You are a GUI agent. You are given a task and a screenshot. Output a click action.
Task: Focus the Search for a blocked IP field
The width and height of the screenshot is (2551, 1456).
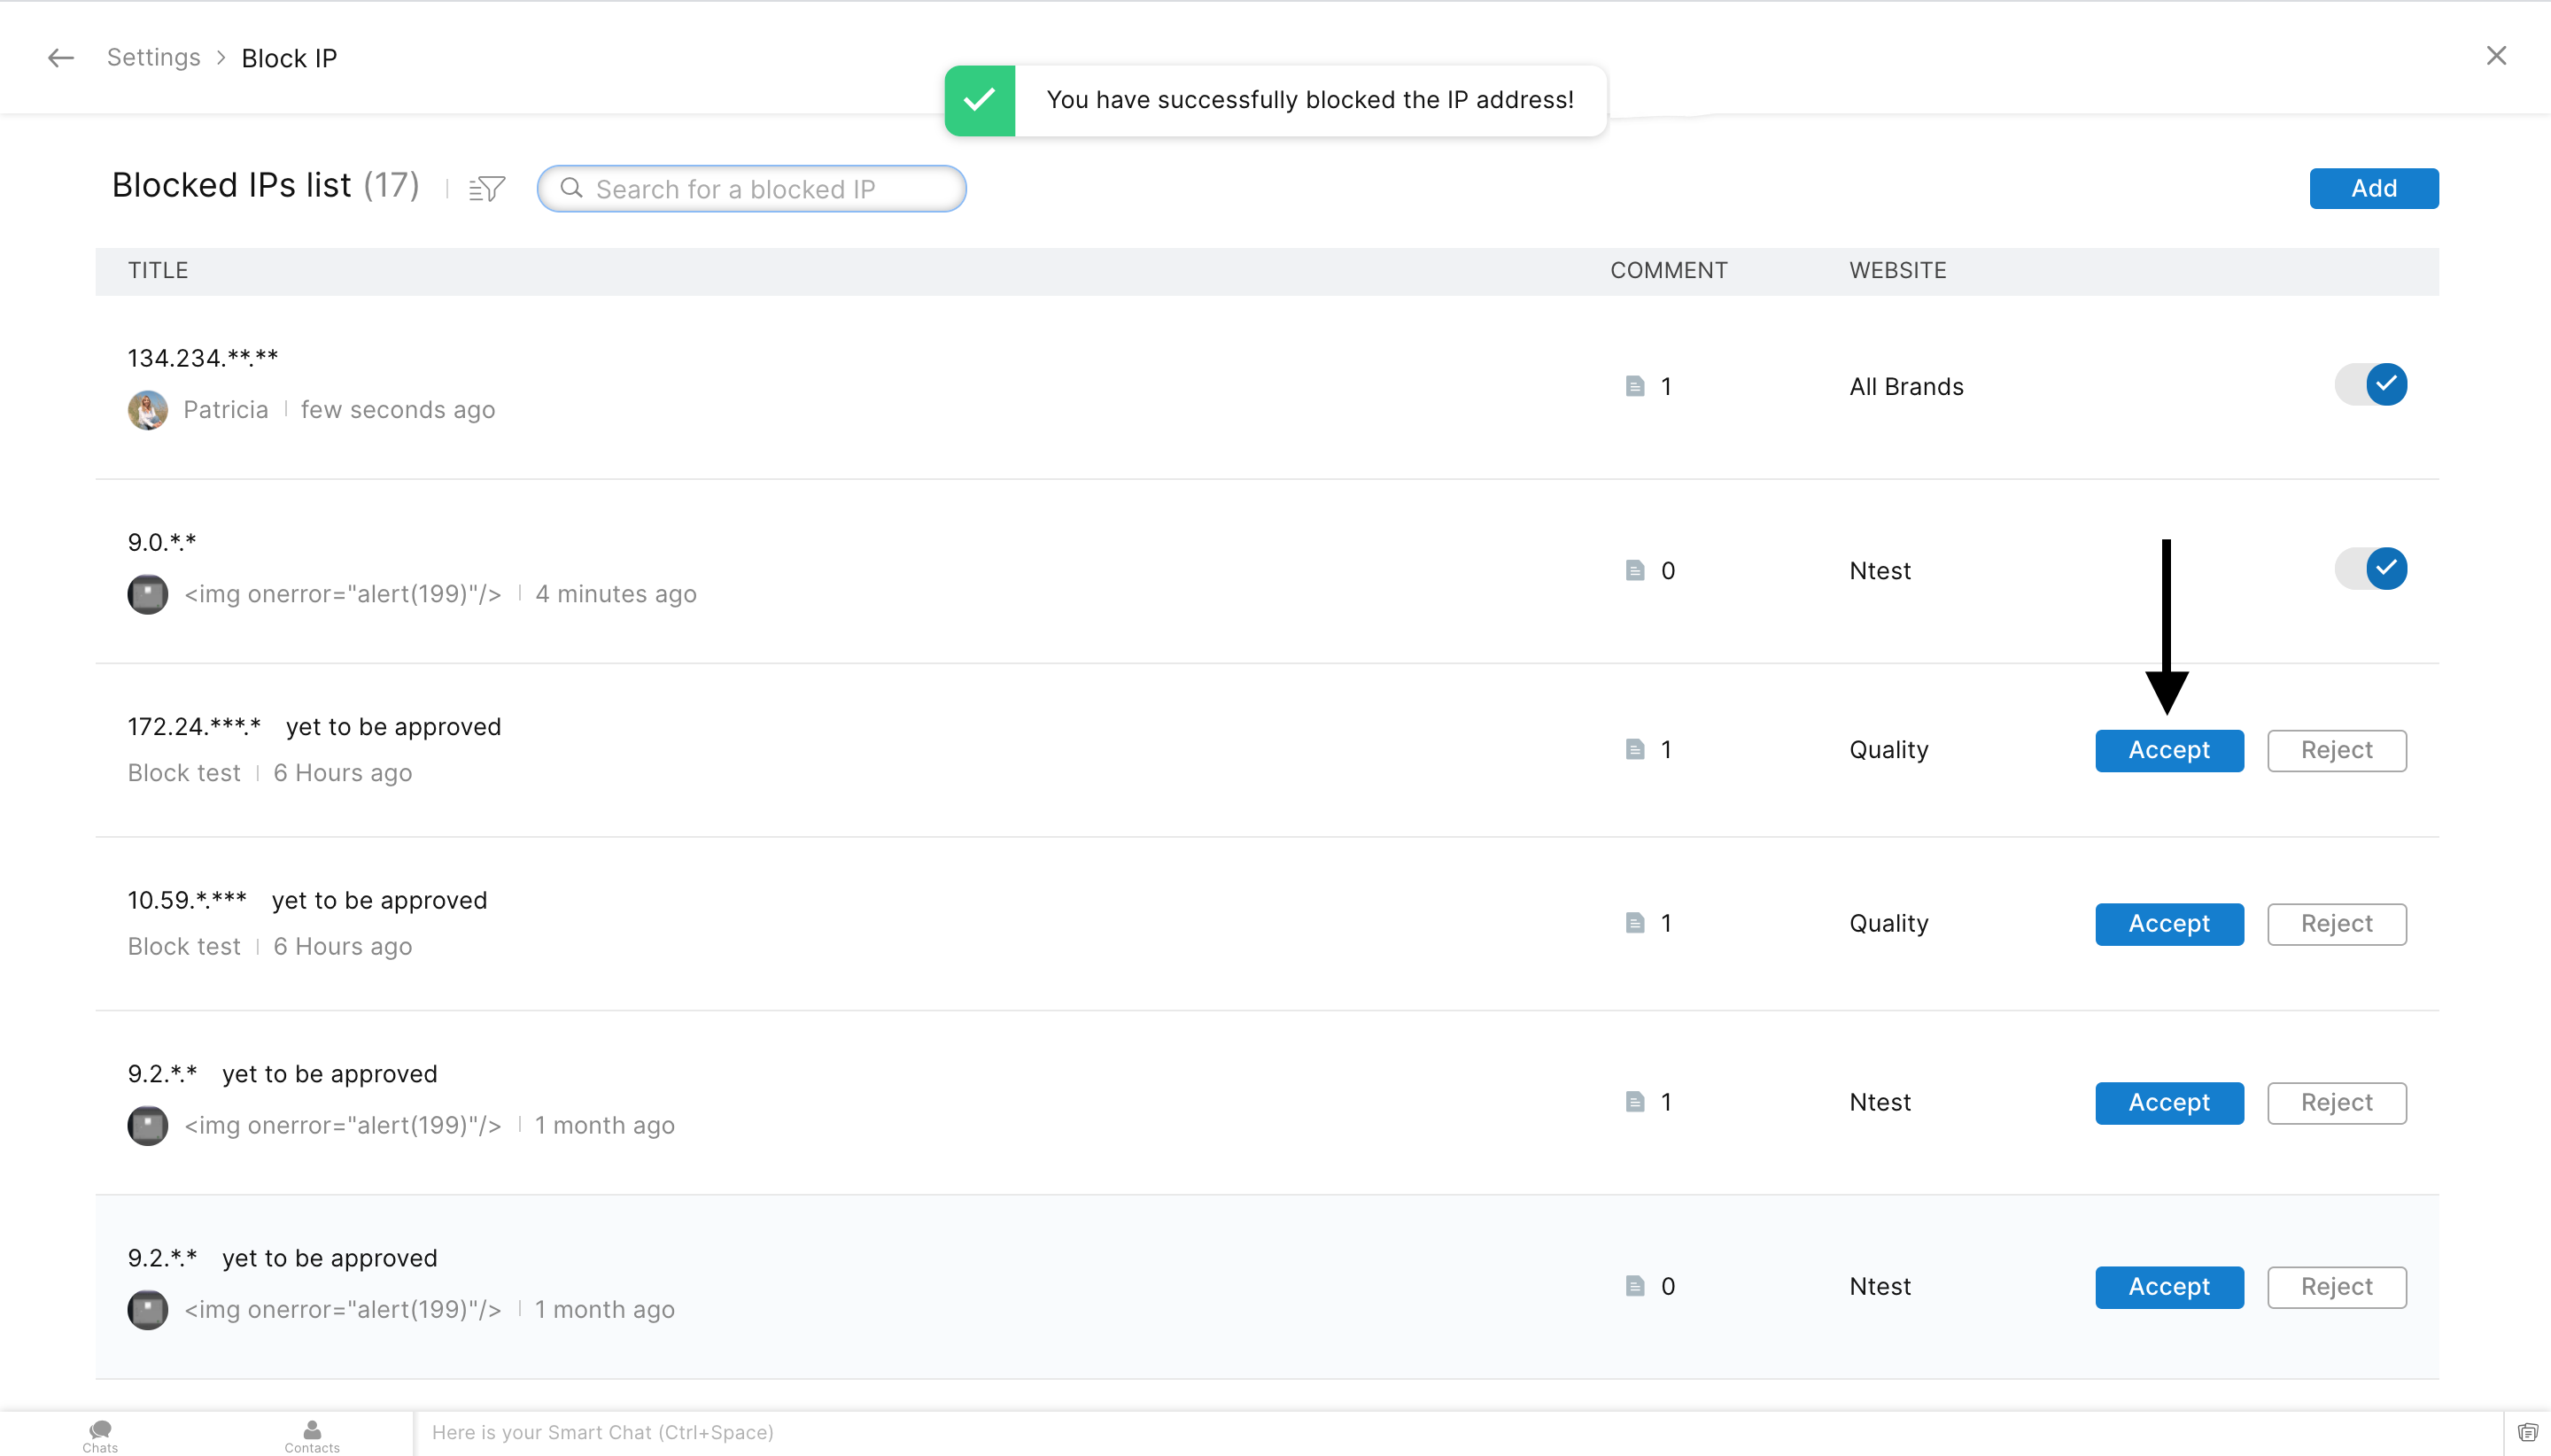click(760, 189)
